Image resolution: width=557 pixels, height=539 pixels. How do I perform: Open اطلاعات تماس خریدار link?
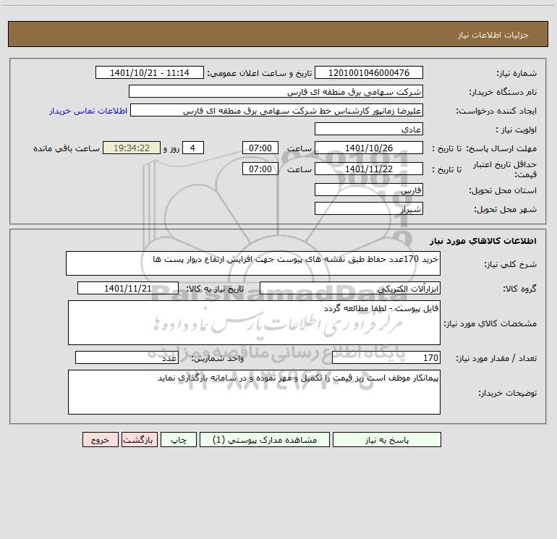pyautogui.click(x=88, y=111)
